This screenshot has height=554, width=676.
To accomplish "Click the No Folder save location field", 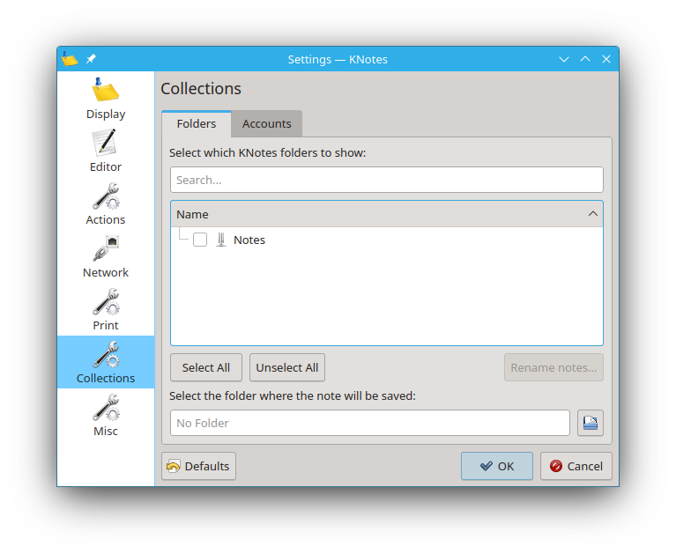I will 370,423.
